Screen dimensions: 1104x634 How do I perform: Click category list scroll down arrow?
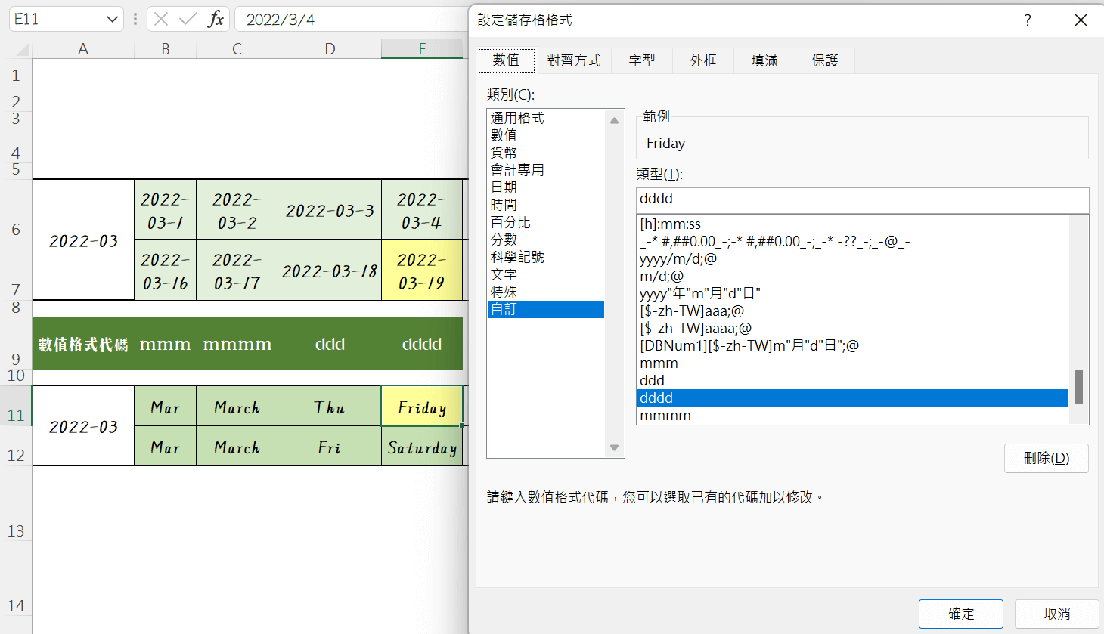(x=614, y=447)
